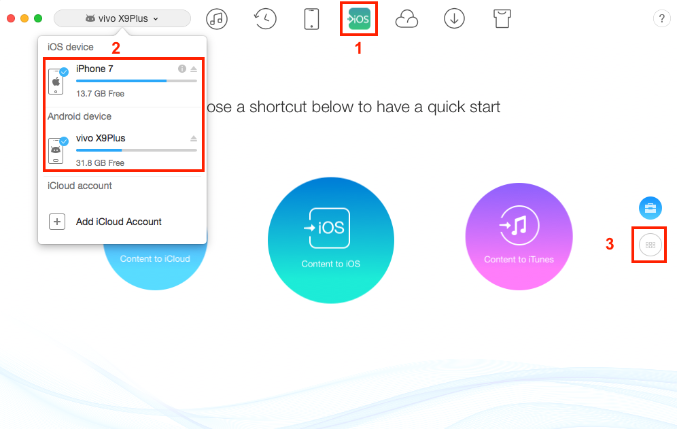Screen dimensions: 677x429
Task: Open the skin theme shirt icon
Action: point(502,19)
